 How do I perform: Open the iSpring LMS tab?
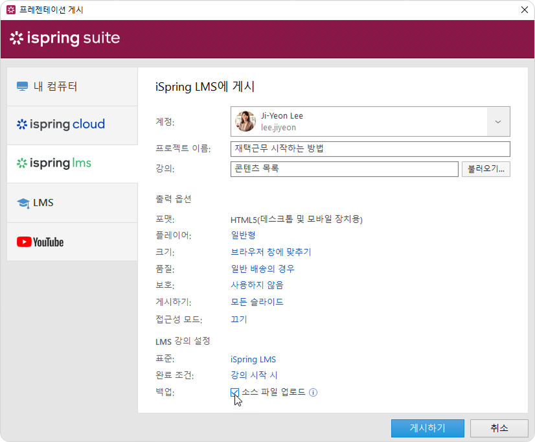point(72,163)
